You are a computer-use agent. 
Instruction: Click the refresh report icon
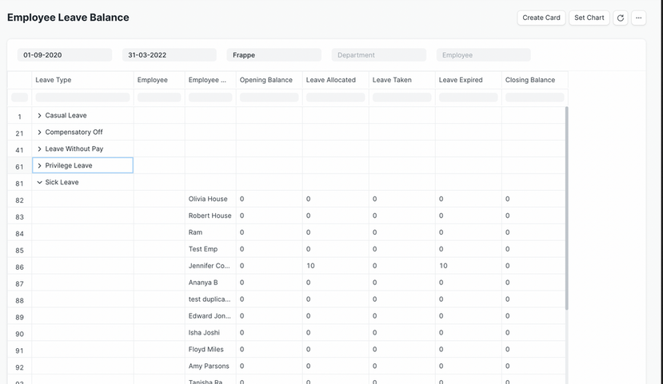(x=620, y=18)
